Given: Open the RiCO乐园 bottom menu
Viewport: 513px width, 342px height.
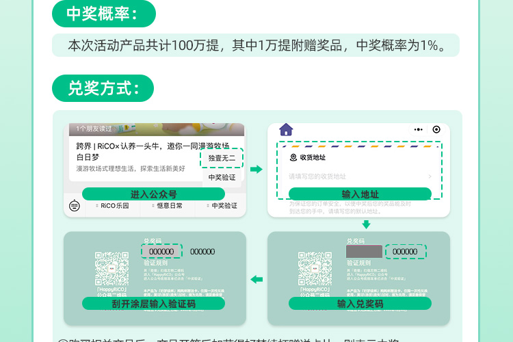Looking at the screenshot, I should (x=112, y=205).
